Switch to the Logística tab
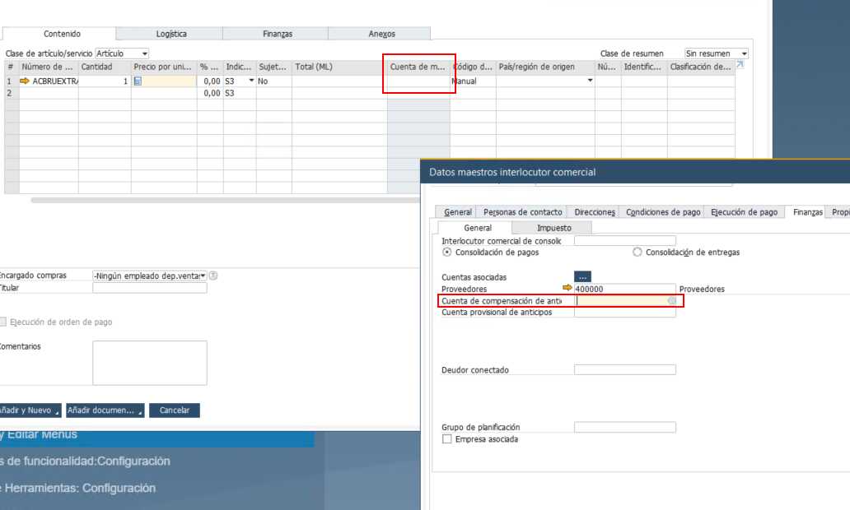The height and width of the screenshot is (510, 850). click(x=171, y=34)
